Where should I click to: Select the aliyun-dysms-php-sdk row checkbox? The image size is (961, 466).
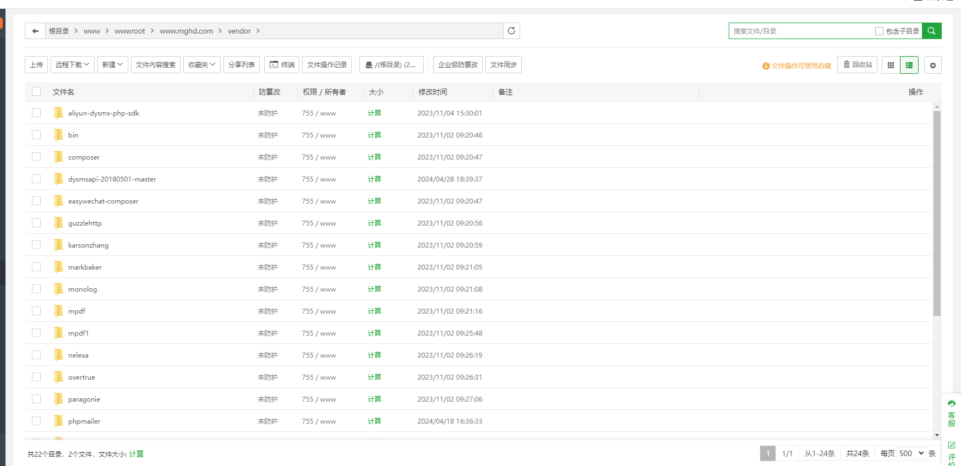pyautogui.click(x=36, y=113)
